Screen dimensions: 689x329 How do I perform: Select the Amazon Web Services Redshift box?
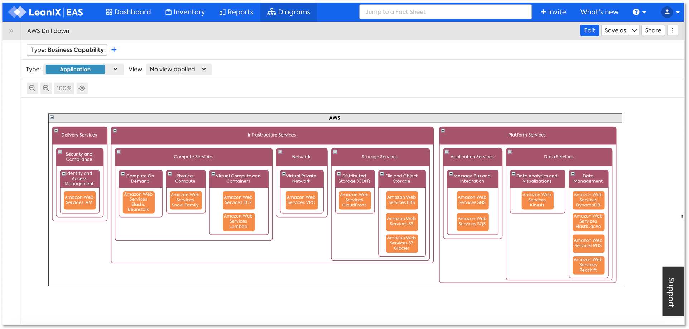point(588,265)
